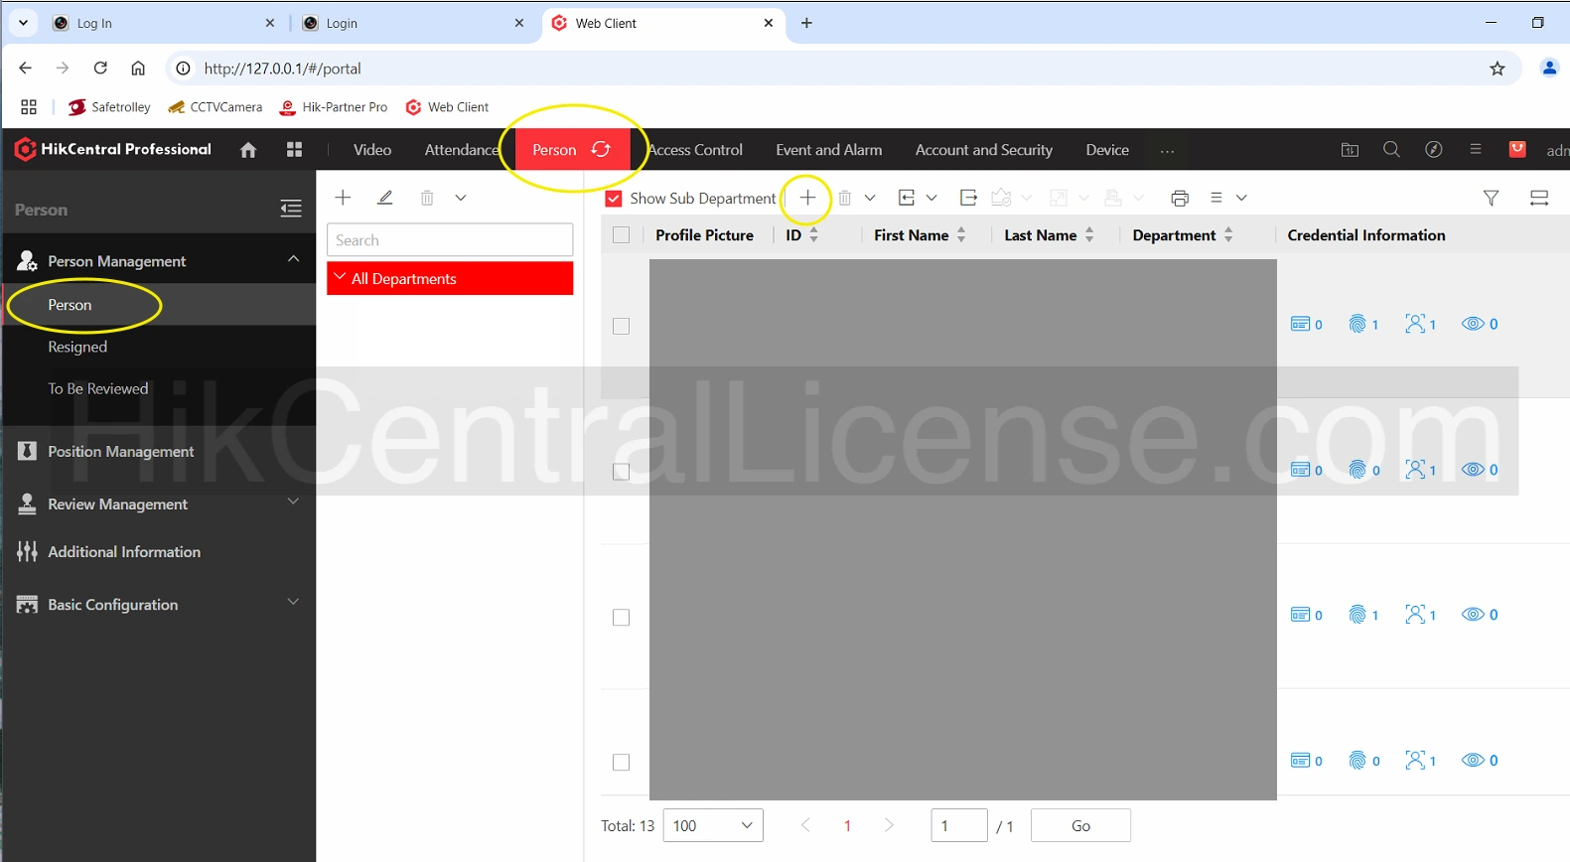The image size is (1570, 862).
Task: Switch to the Attendance module tab
Action: [x=462, y=150]
